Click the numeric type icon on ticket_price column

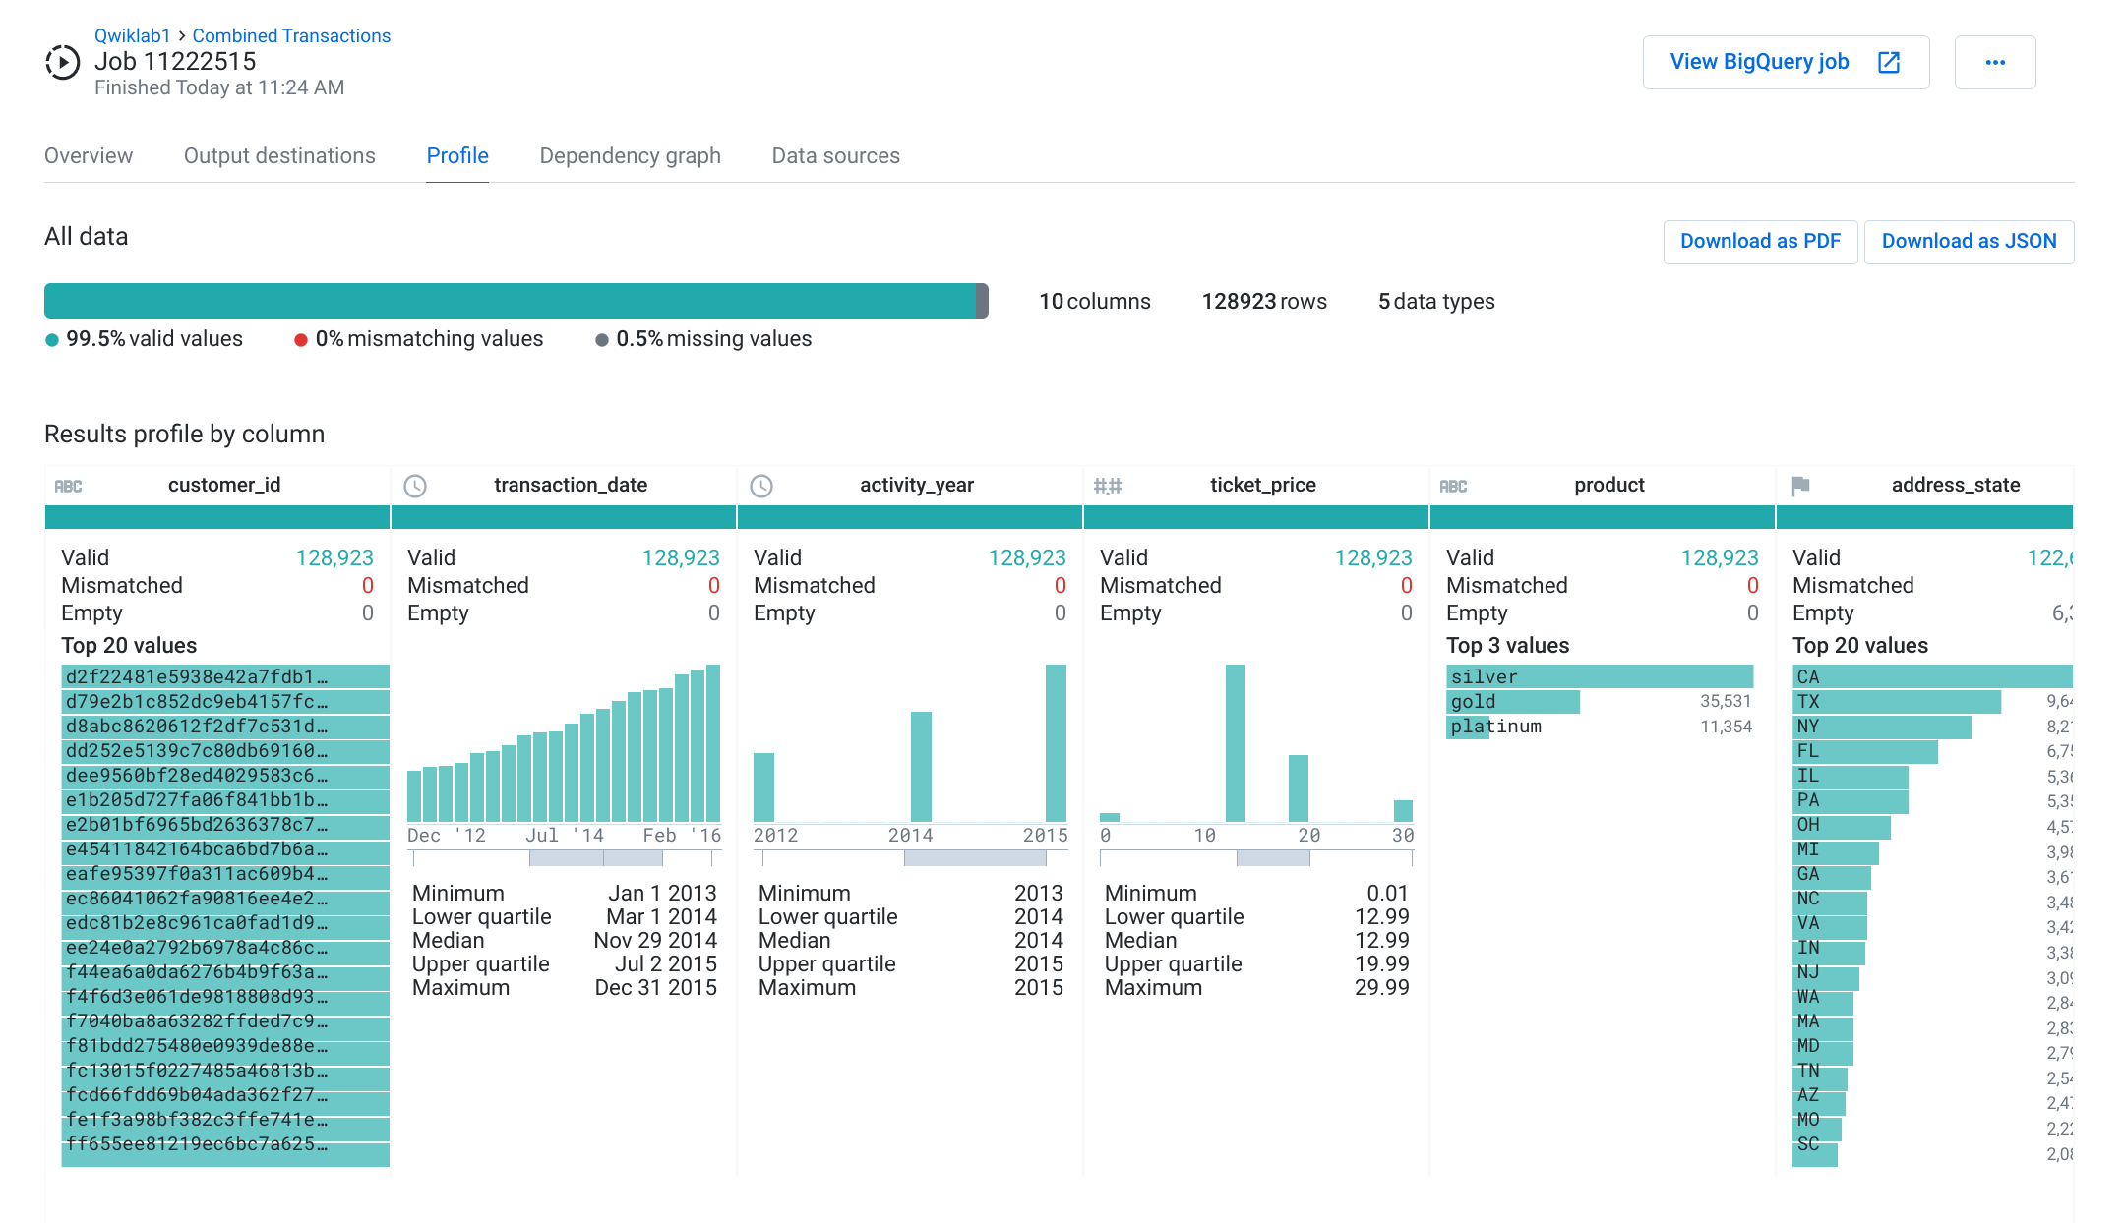pos(1108,485)
